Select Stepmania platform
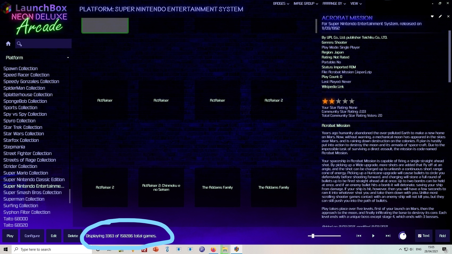The height and width of the screenshot is (254, 452). click(x=14, y=147)
